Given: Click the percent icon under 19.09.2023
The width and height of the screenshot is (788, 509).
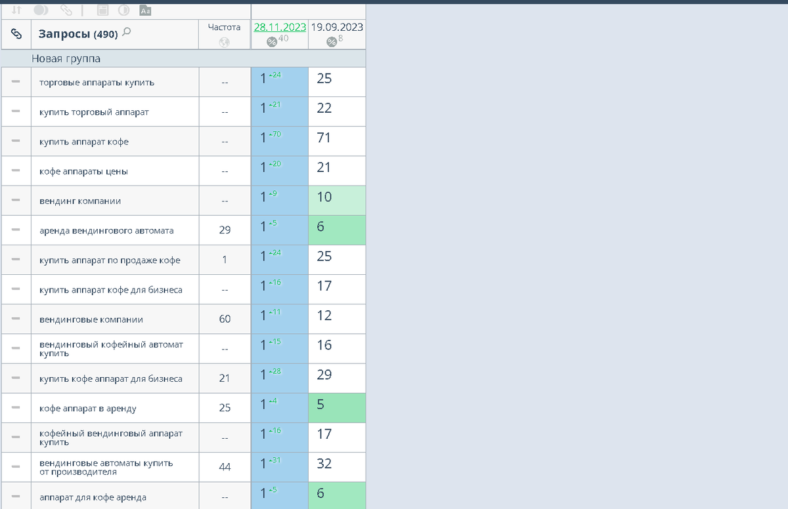Looking at the screenshot, I should (x=332, y=42).
